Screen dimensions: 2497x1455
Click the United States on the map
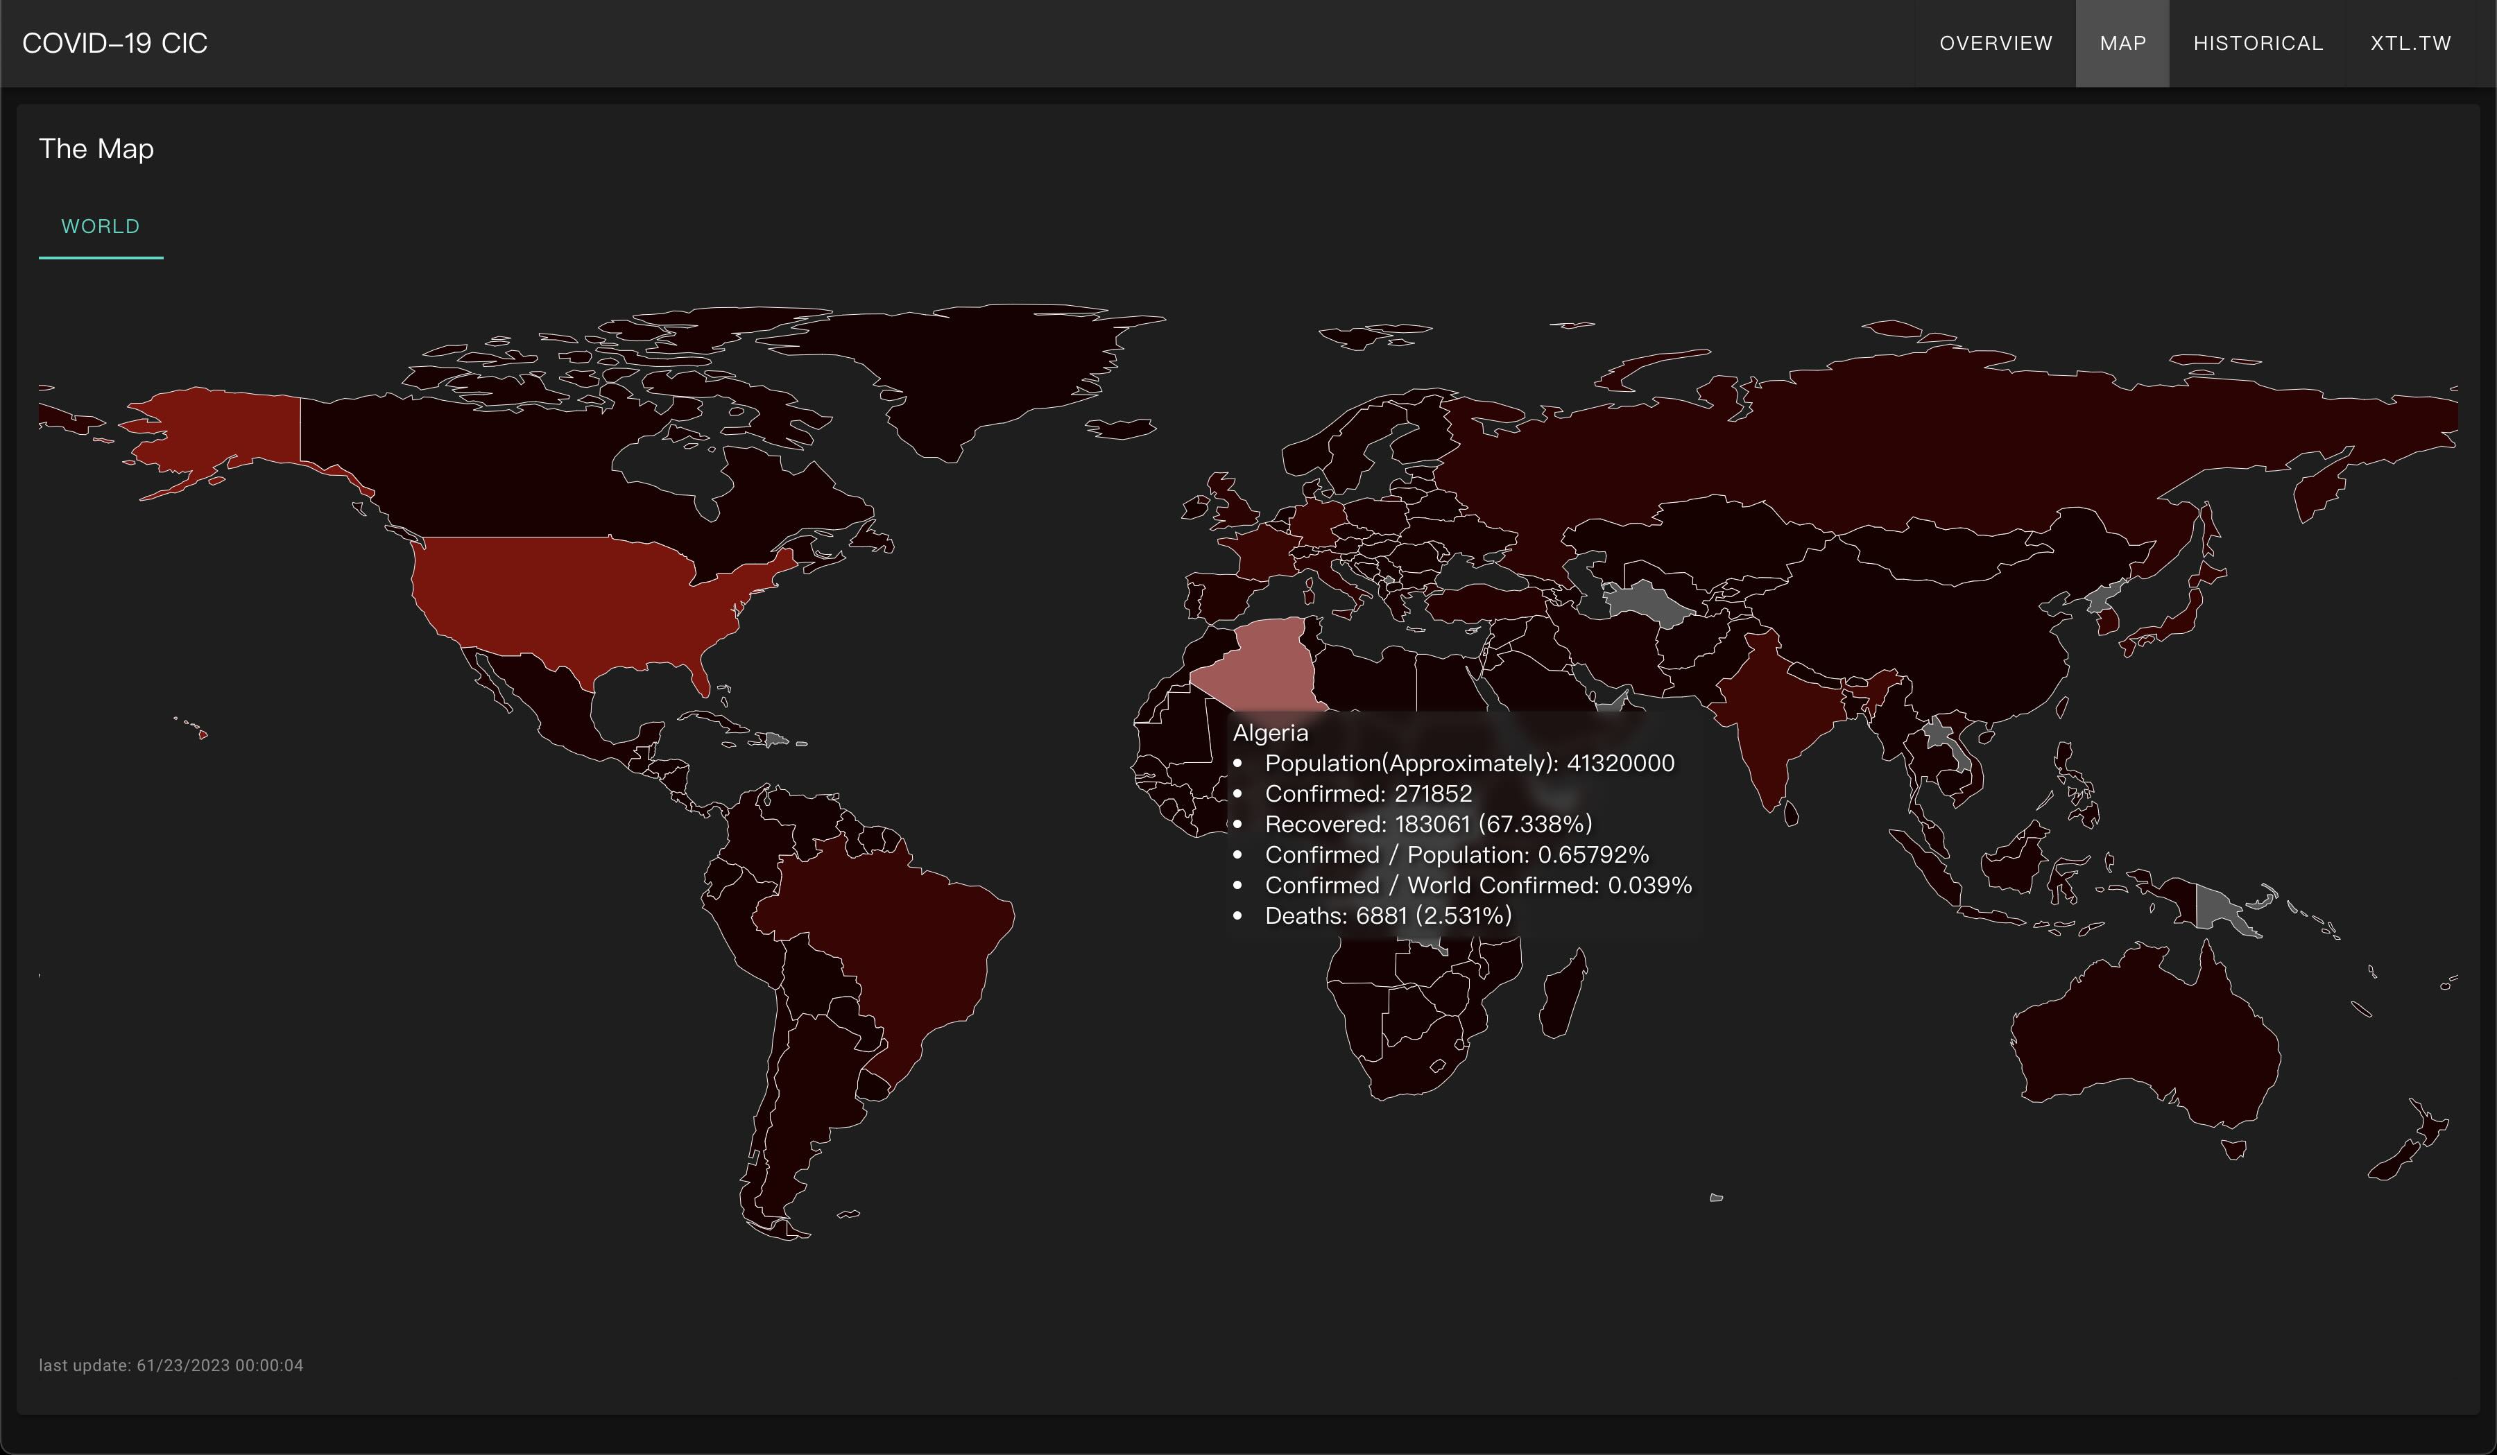point(575,604)
